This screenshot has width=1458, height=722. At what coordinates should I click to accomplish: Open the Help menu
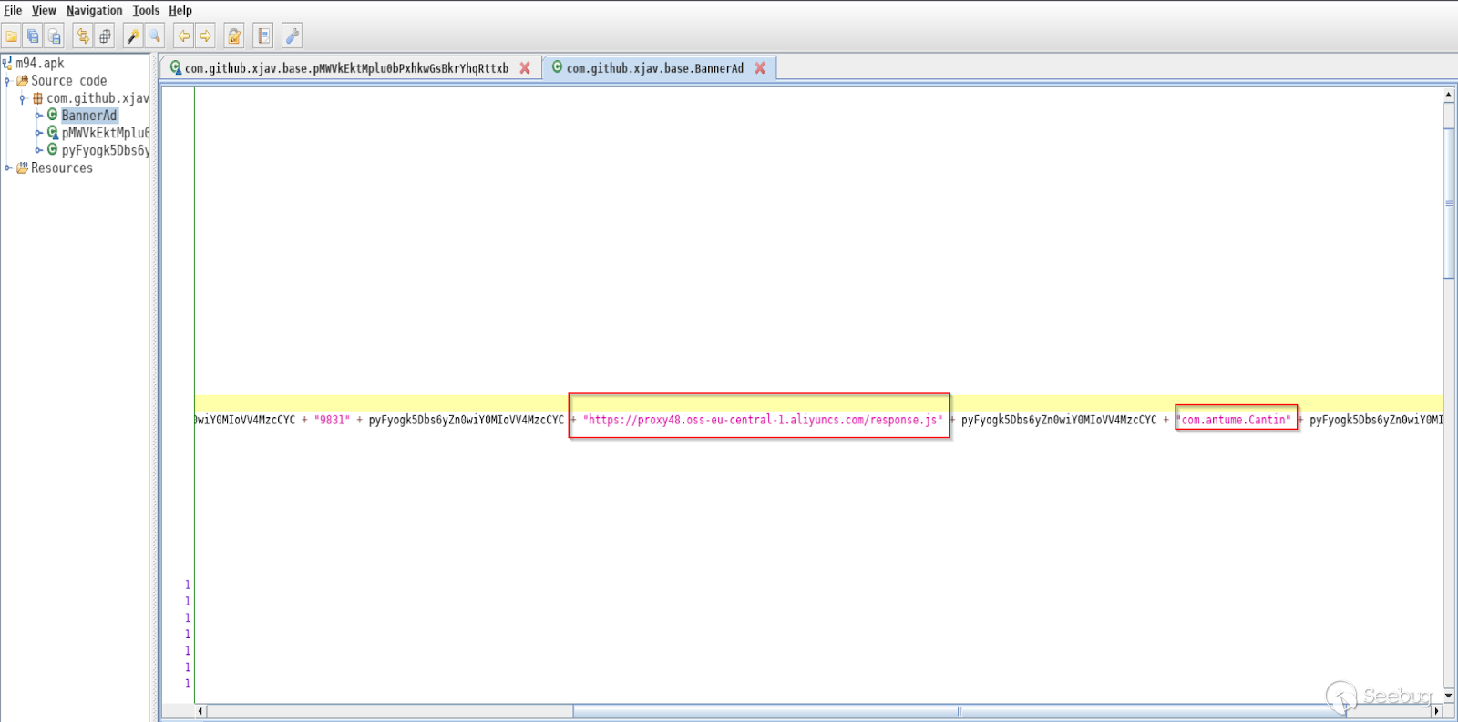[x=180, y=11]
